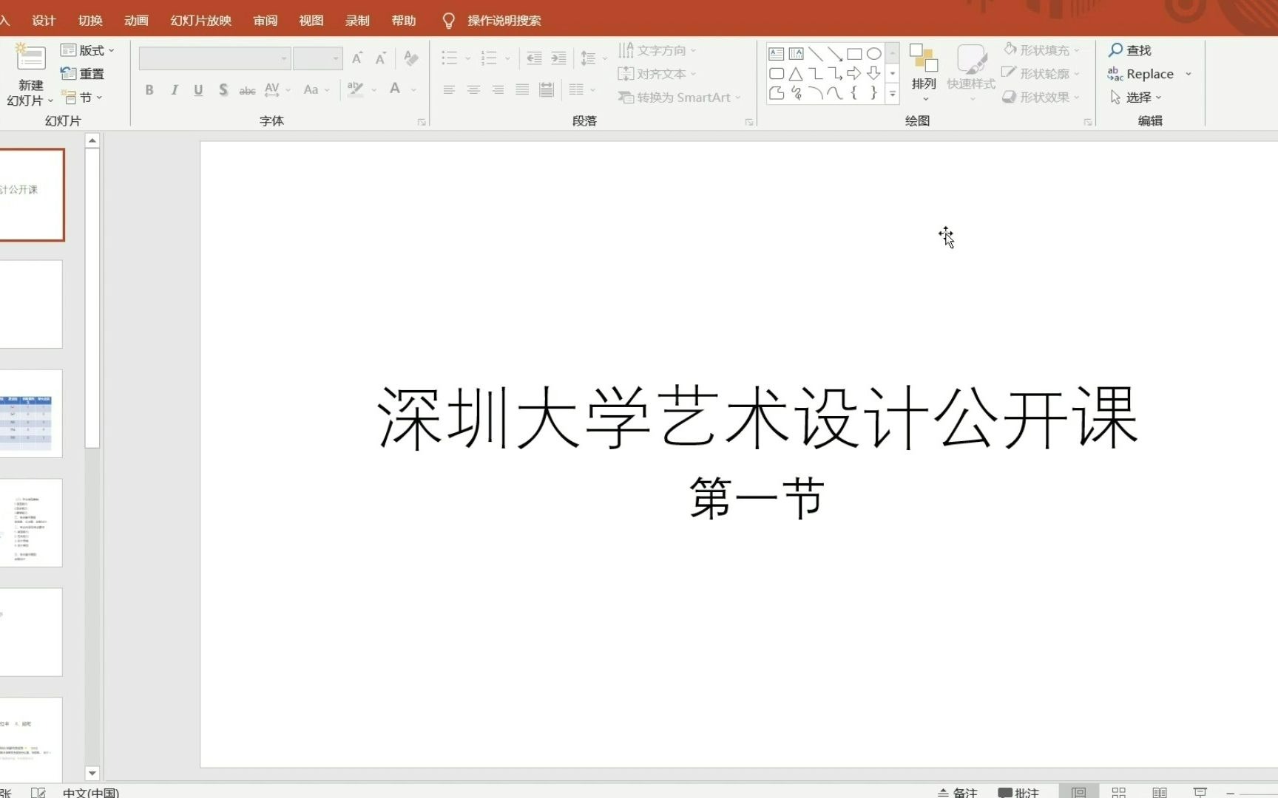Open the Review (审阅) tab
The width and height of the screenshot is (1278, 798).
[x=266, y=21]
